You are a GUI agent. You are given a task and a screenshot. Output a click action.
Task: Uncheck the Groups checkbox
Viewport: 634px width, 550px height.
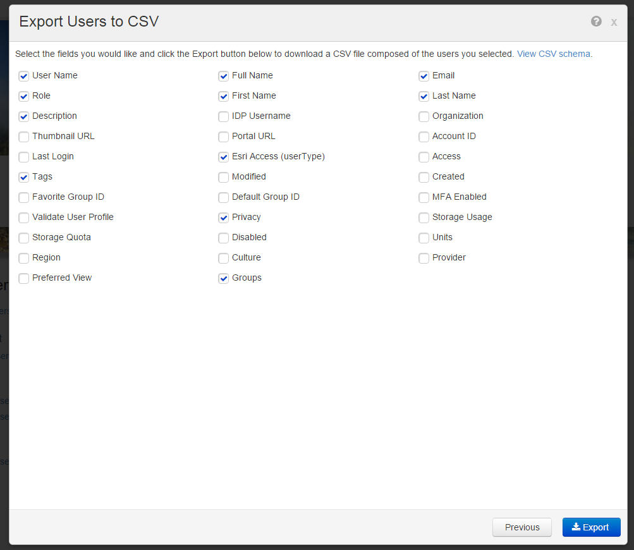point(224,279)
